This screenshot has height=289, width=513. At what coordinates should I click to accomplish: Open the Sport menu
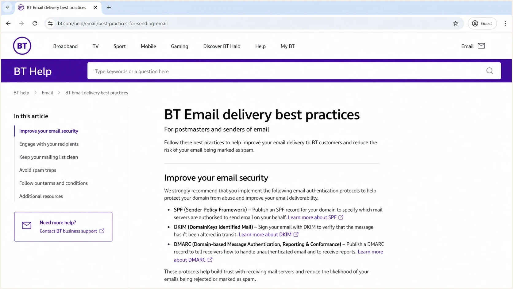click(x=120, y=46)
